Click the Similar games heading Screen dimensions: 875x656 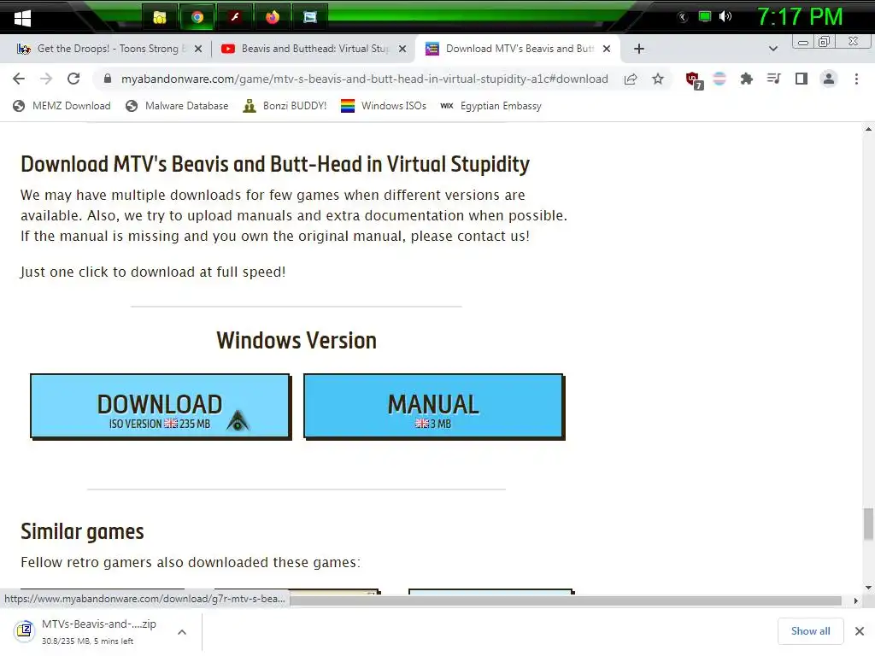point(82,531)
